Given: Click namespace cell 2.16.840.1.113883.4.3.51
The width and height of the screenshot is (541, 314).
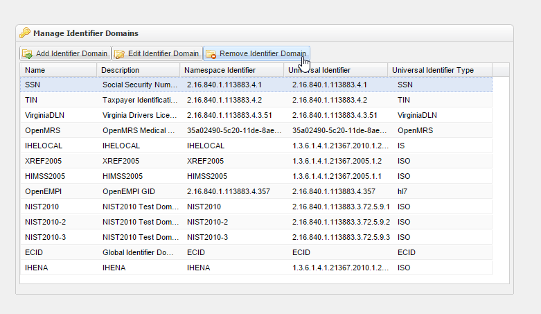Looking at the screenshot, I should [229, 115].
